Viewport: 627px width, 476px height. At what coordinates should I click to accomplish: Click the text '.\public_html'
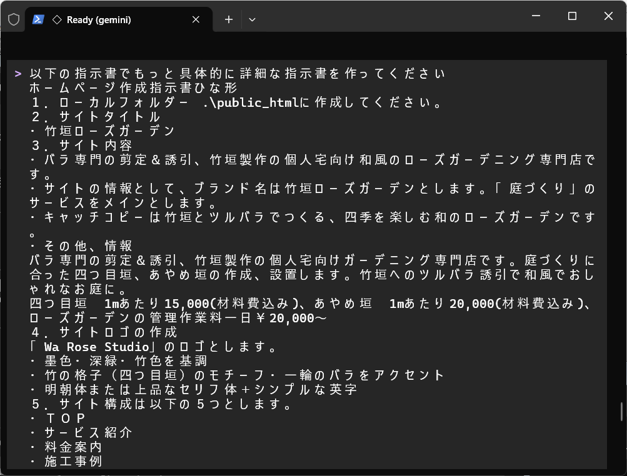(251, 102)
